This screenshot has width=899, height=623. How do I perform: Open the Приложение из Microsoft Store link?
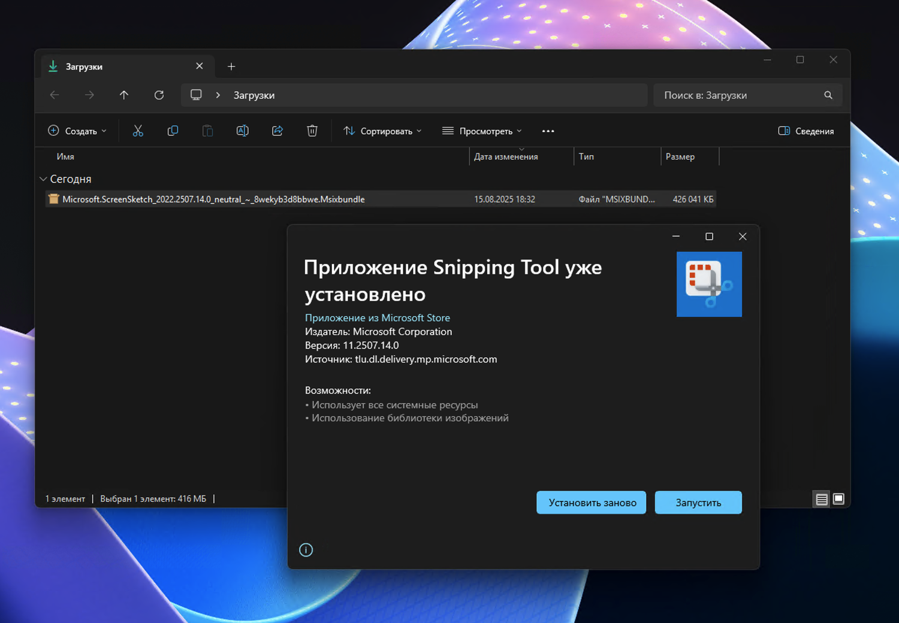[x=378, y=317]
